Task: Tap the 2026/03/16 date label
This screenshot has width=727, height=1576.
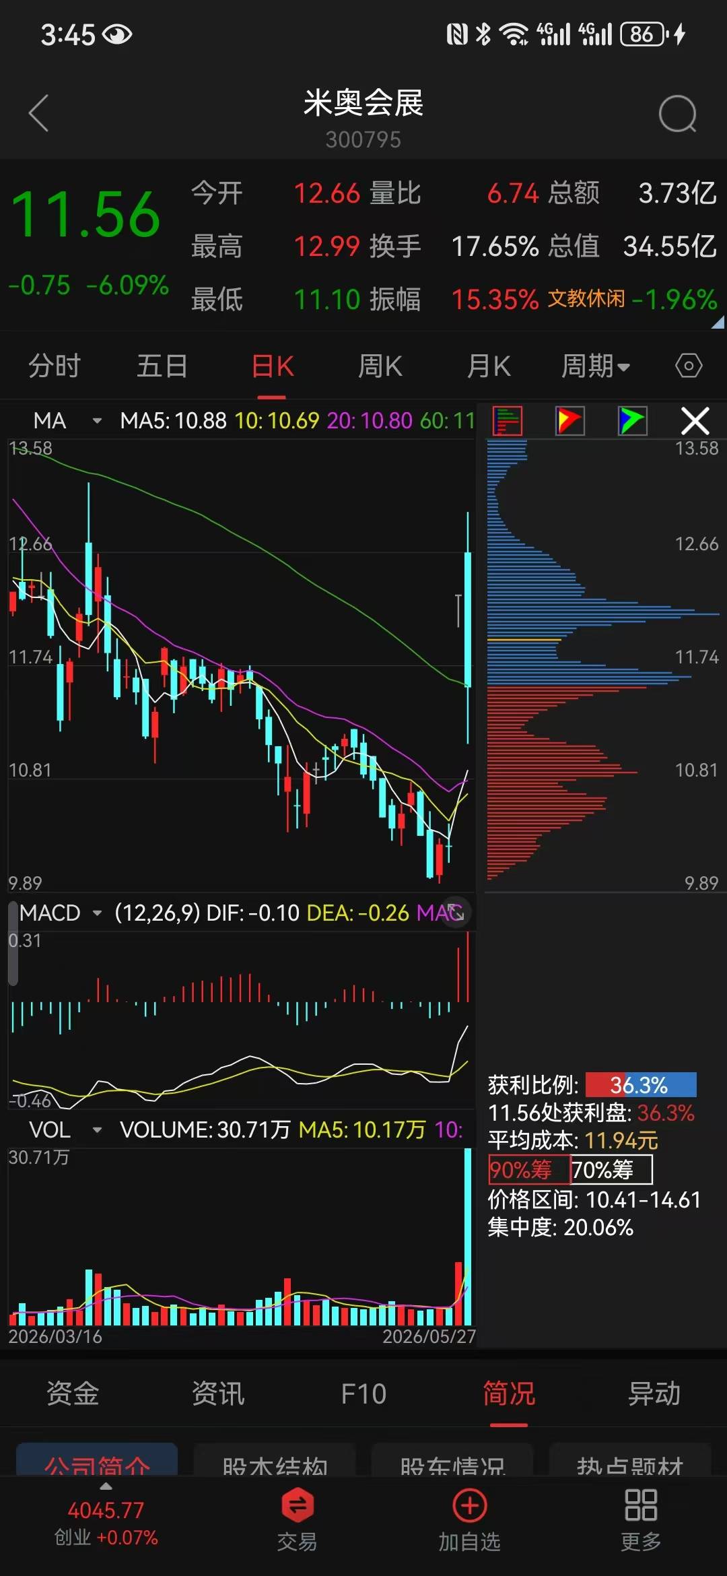Action: click(55, 1337)
